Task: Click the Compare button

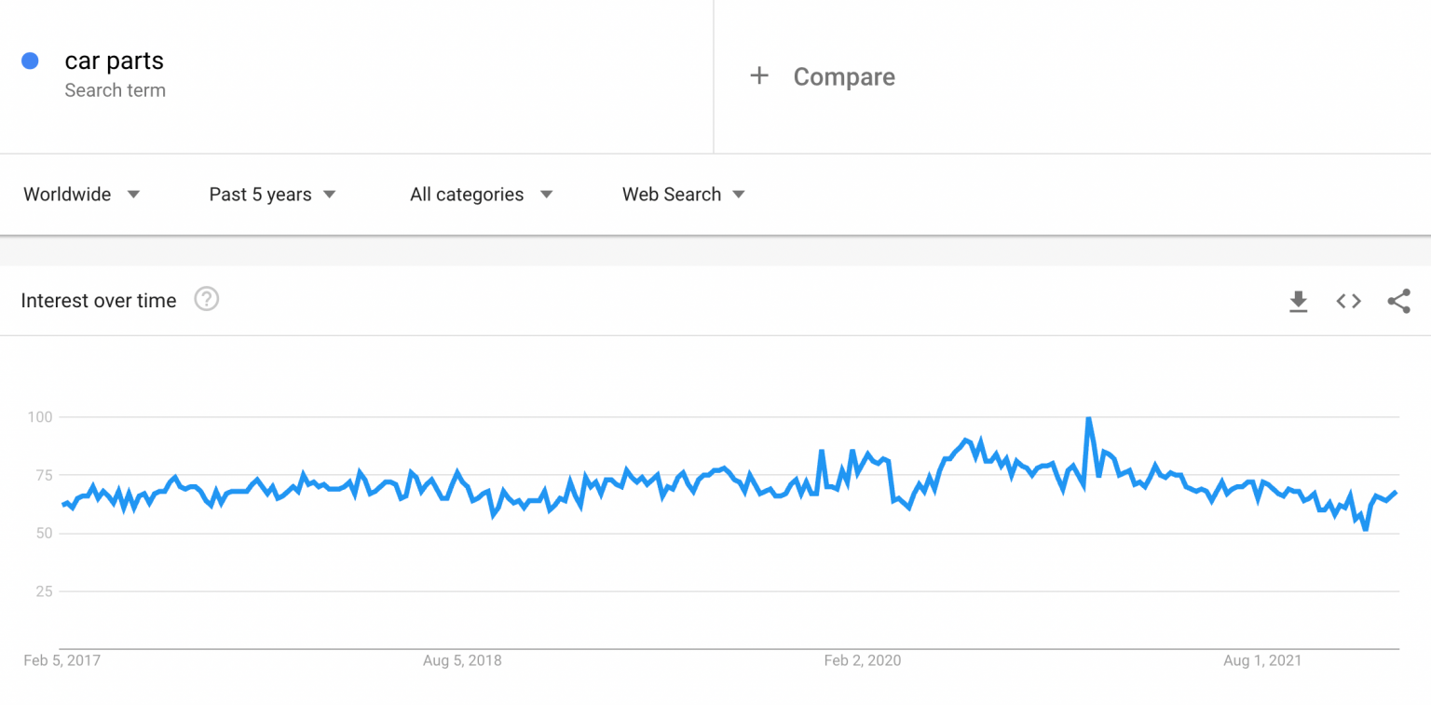Action: click(x=843, y=77)
